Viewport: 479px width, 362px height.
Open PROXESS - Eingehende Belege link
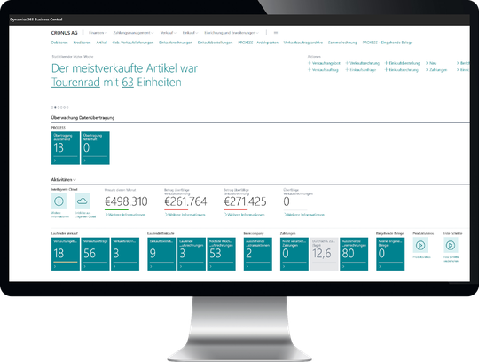(x=388, y=43)
